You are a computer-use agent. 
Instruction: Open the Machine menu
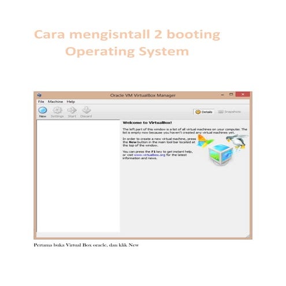click(x=55, y=102)
